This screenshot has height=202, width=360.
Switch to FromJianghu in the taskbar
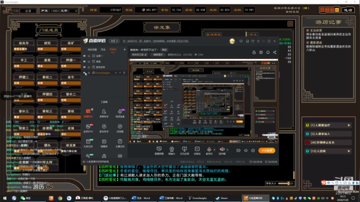tap(197, 198)
